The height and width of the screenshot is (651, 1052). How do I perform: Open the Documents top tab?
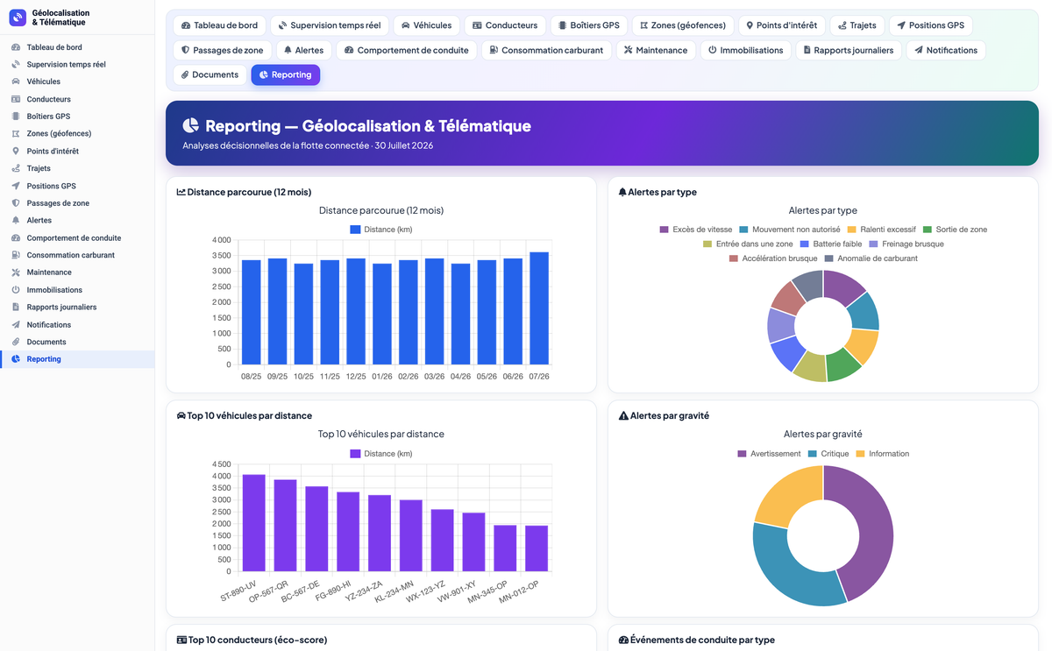[210, 74]
